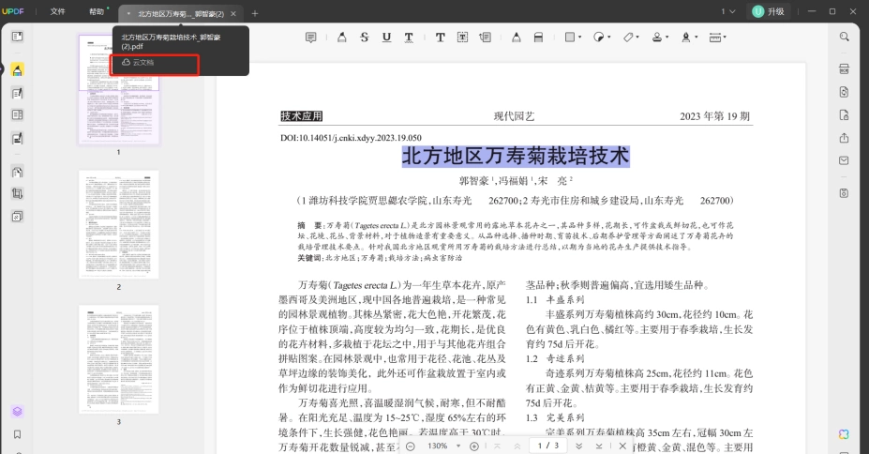Click the zoom in plus button

click(x=473, y=446)
